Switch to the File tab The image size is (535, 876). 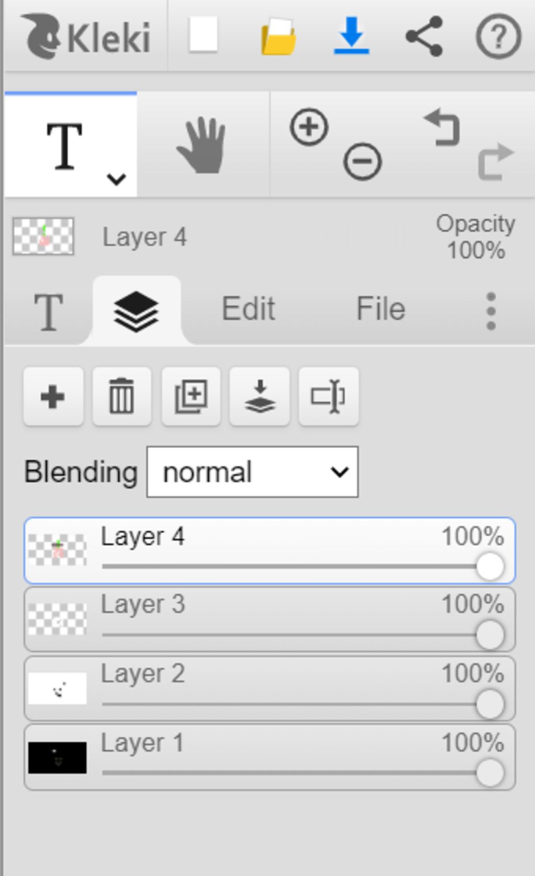pyautogui.click(x=380, y=309)
